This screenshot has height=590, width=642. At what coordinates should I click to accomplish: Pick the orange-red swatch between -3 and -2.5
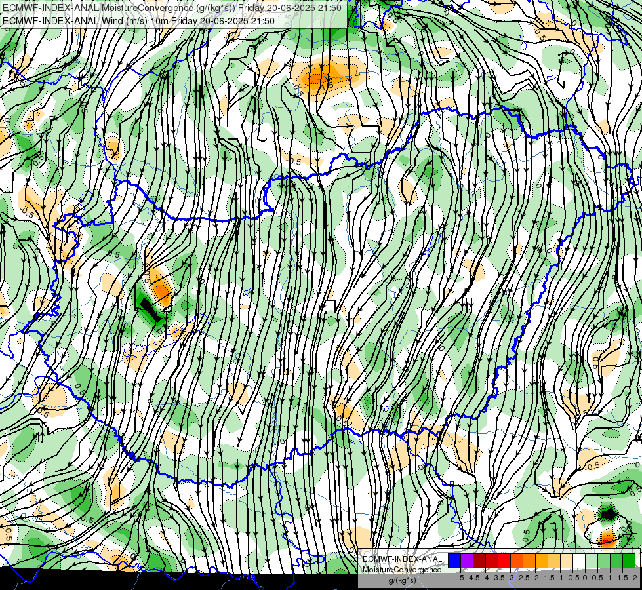[517, 561]
